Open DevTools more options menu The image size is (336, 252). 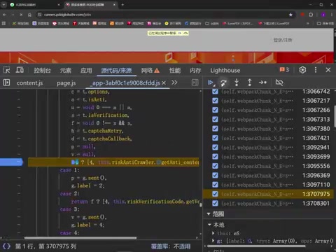pyautogui.click(x=316, y=70)
